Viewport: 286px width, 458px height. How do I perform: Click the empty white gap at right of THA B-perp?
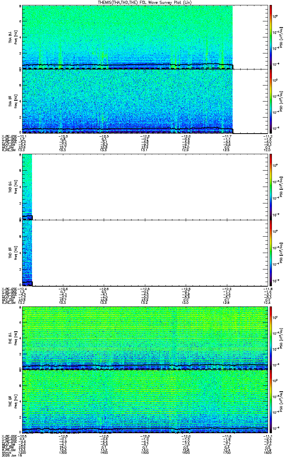click(x=251, y=37)
